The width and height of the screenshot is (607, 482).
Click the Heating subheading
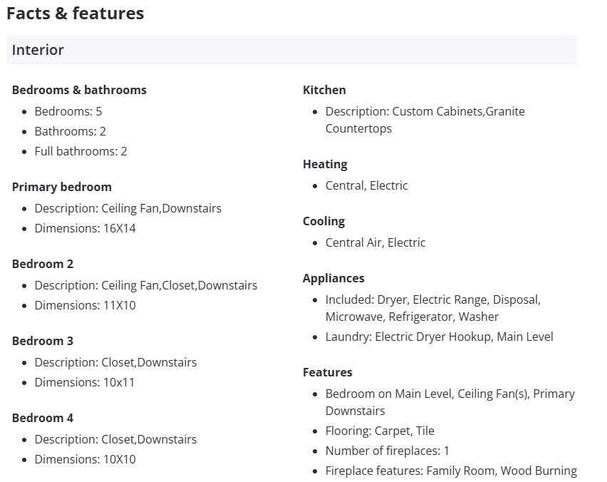coord(325,164)
